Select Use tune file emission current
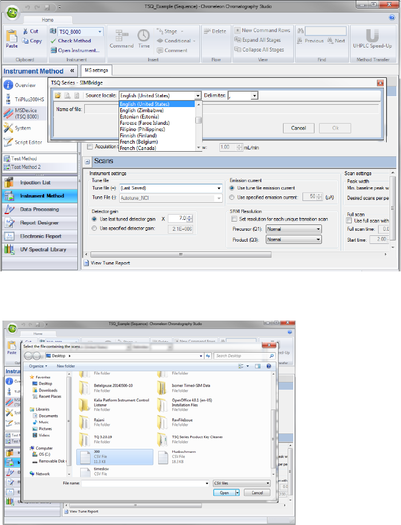 pos(231,188)
